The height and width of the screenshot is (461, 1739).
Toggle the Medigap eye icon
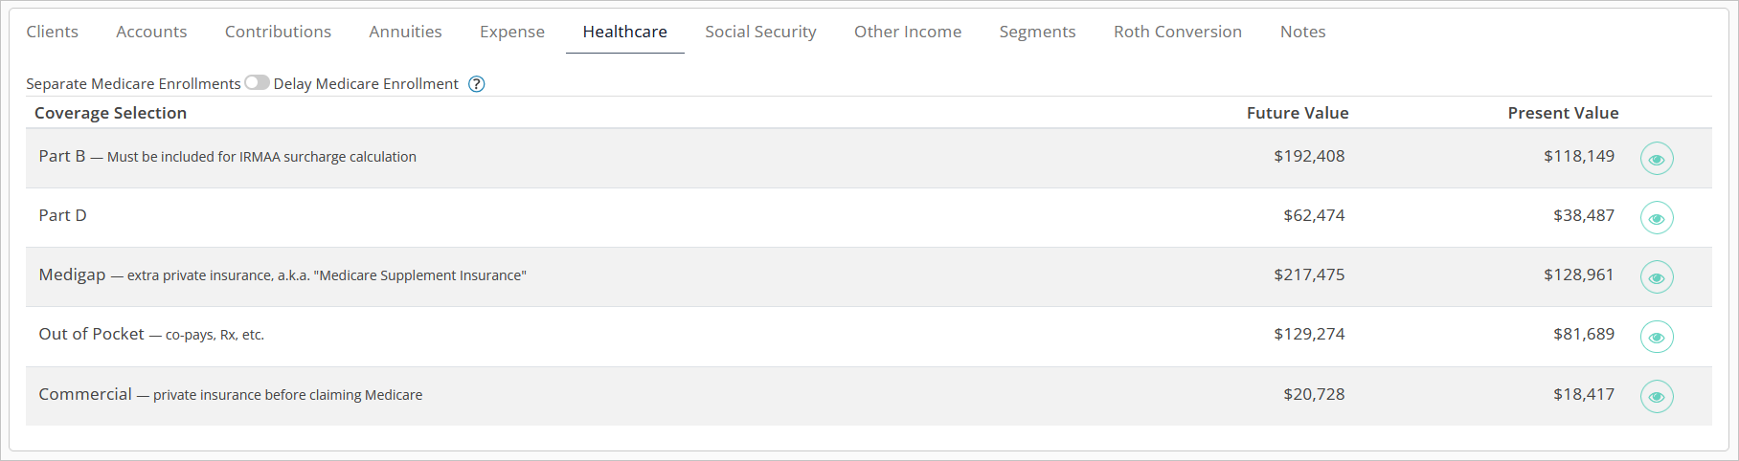coord(1656,277)
